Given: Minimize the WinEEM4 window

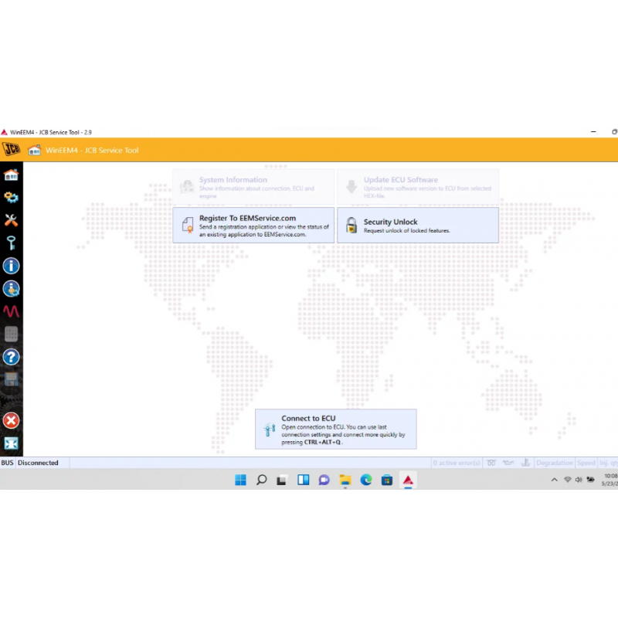Looking at the screenshot, I should point(593,131).
